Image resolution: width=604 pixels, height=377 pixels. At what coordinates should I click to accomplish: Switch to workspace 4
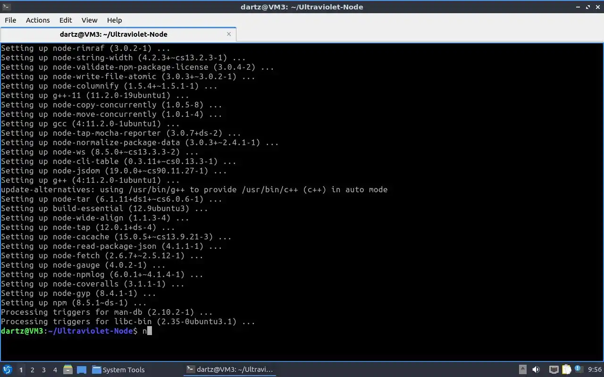[55, 370]
